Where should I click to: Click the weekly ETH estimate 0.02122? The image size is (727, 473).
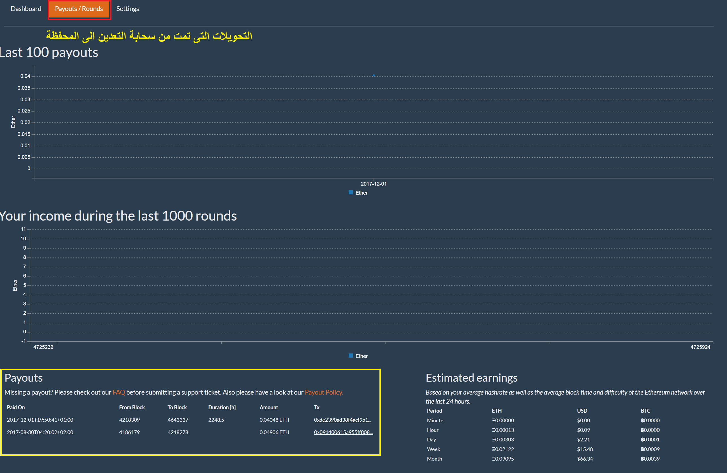[503, 449]
